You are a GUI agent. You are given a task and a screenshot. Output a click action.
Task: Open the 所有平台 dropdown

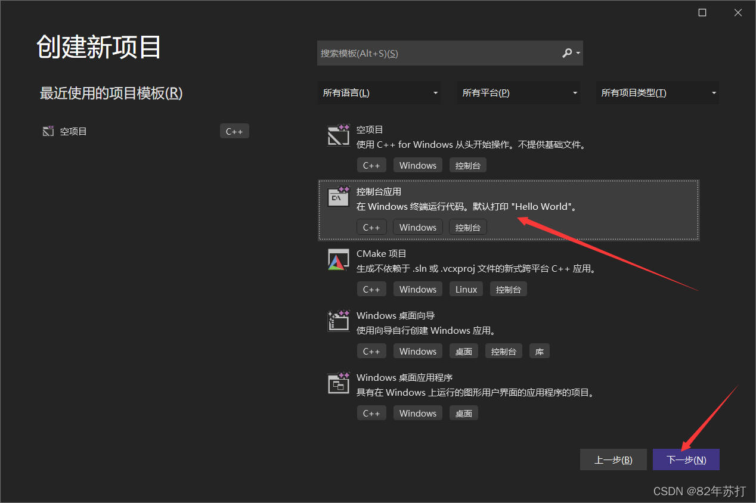pos(518,92)
